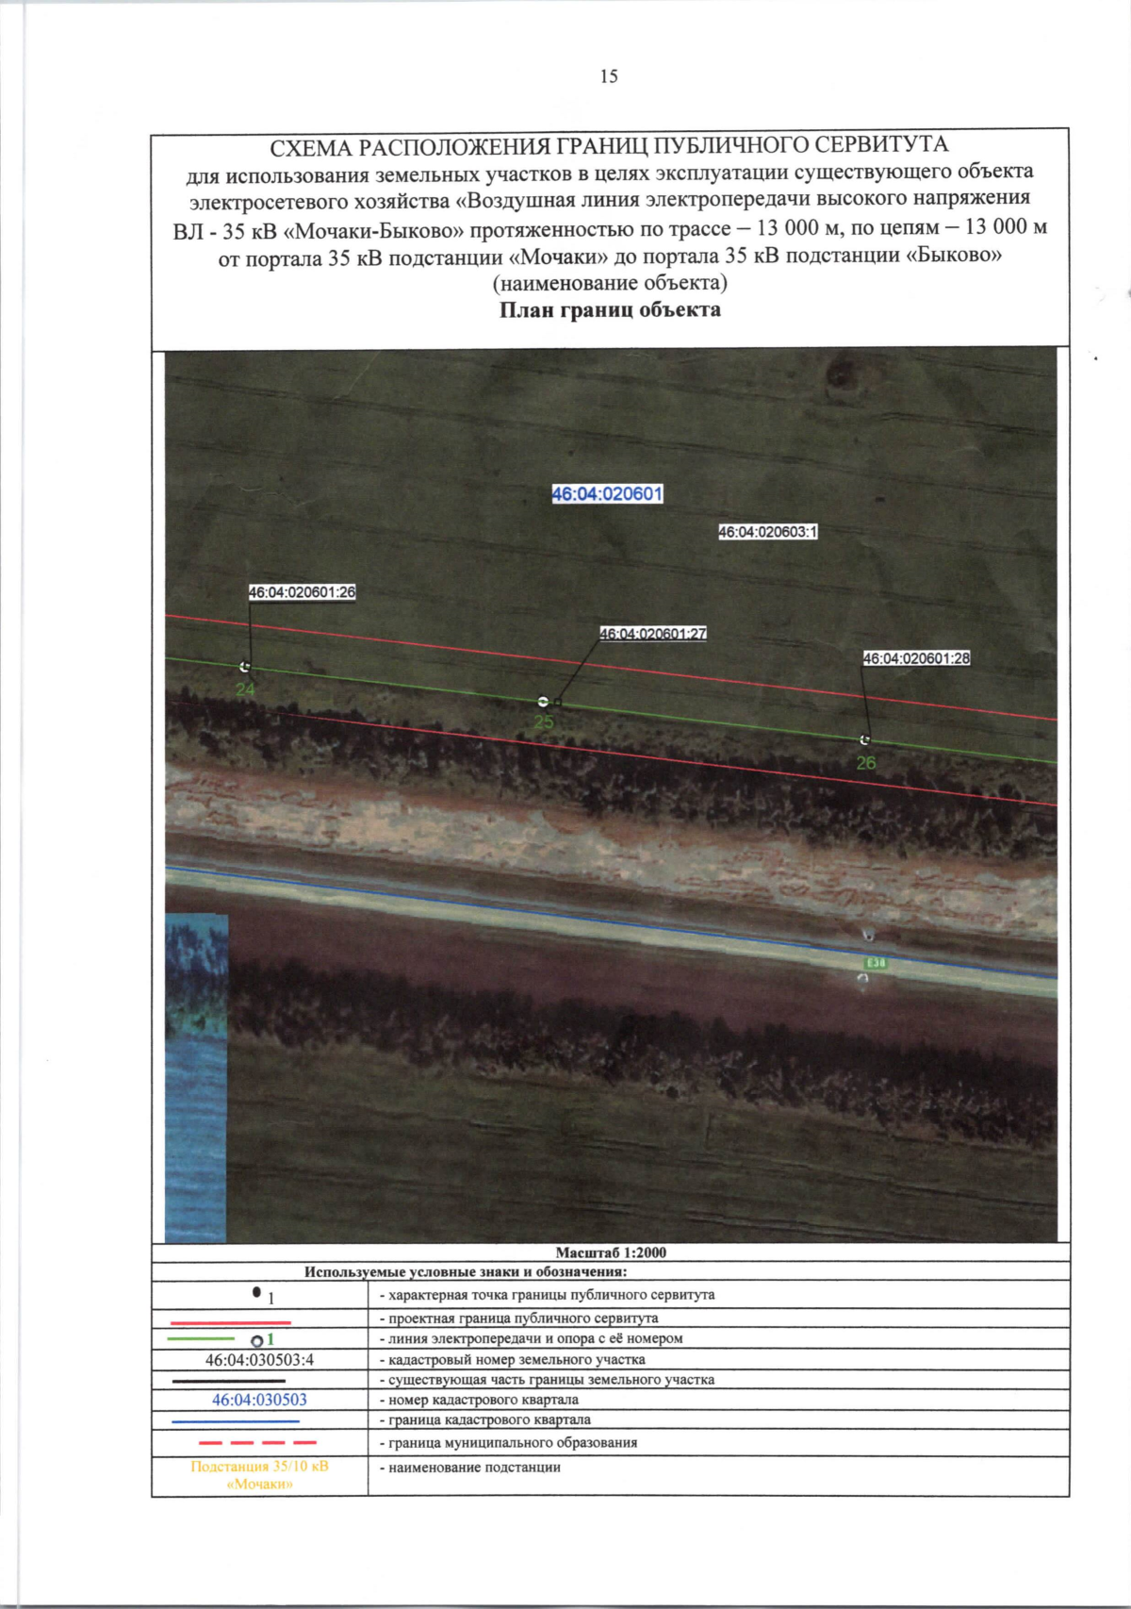
Task: Click the blue 46:04:030503 legend number
Action: (259, 1400)
